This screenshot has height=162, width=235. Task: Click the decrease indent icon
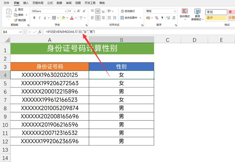pyautogui.click(x=109, y=18)
